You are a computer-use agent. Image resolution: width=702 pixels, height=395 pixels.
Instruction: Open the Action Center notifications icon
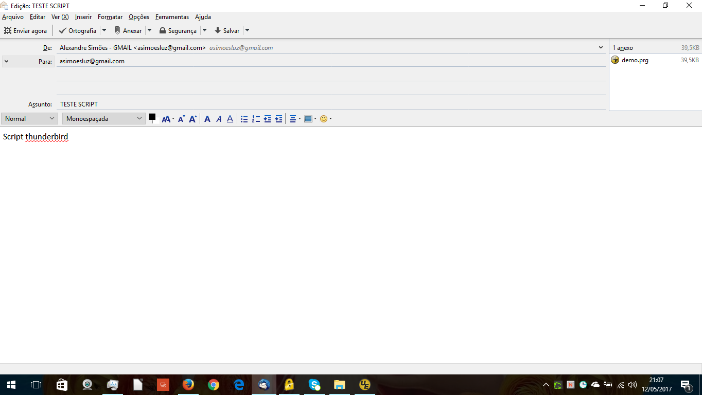[x=686, y=385]
